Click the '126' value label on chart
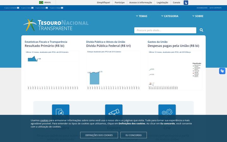This screenshot has height=142, width=227. click(39, 59)
